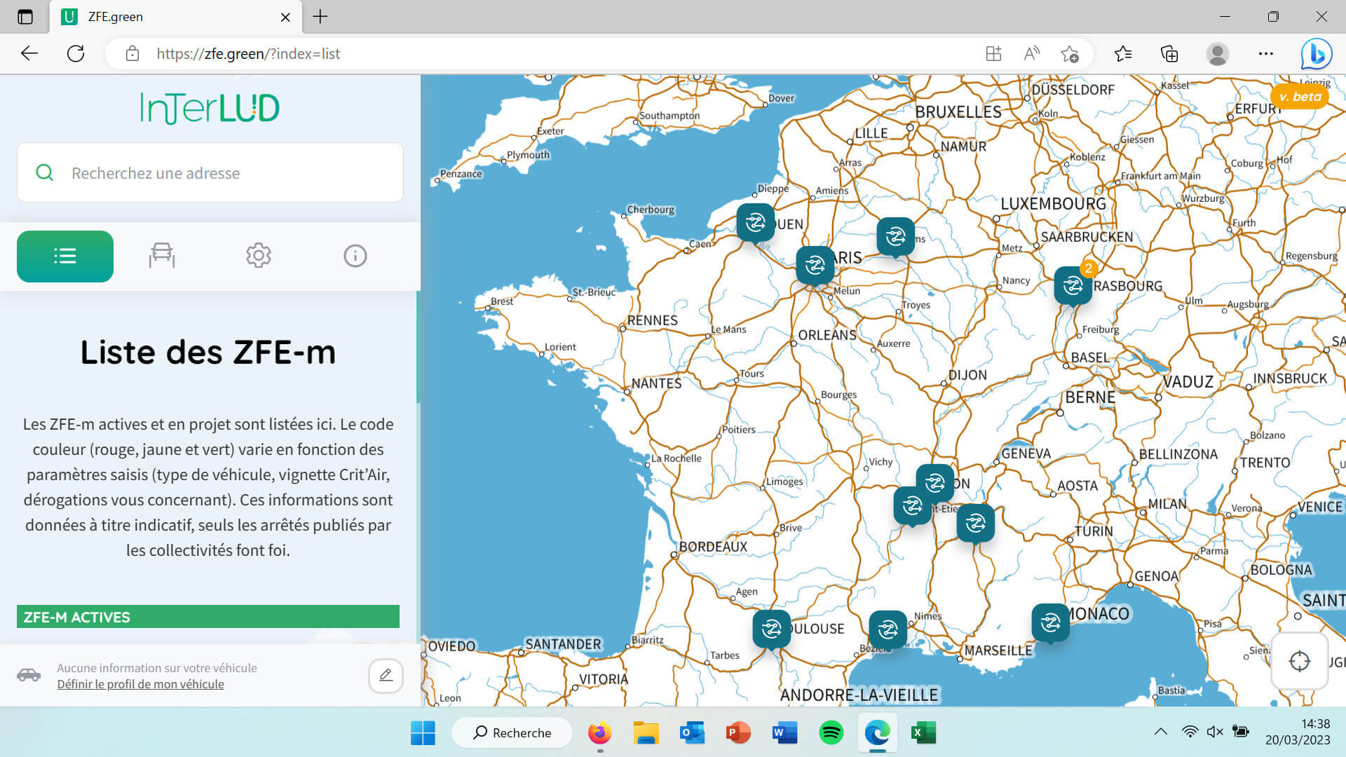Click the car icon in vehicle banner

click(x=29, y=675)
